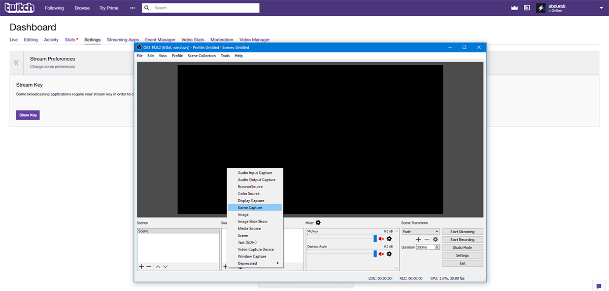This screenshot has height=291, width=609.
Task: Open the Scene Collection menu
Action: (201, 56)
